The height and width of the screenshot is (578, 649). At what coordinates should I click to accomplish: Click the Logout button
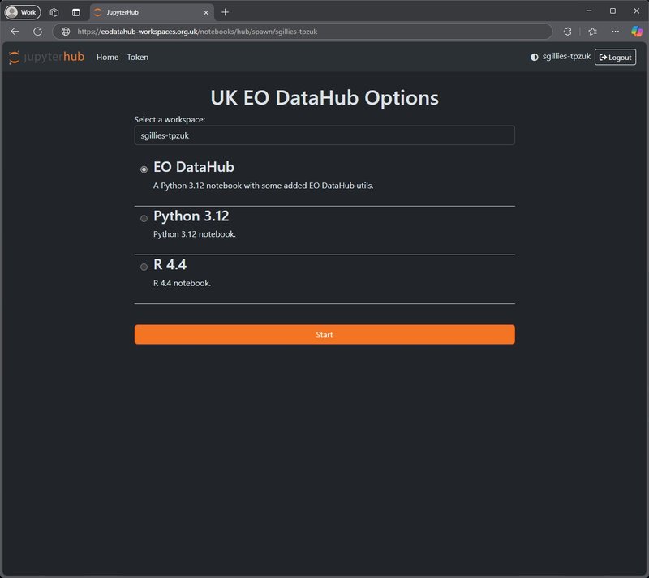click(615, 57)
